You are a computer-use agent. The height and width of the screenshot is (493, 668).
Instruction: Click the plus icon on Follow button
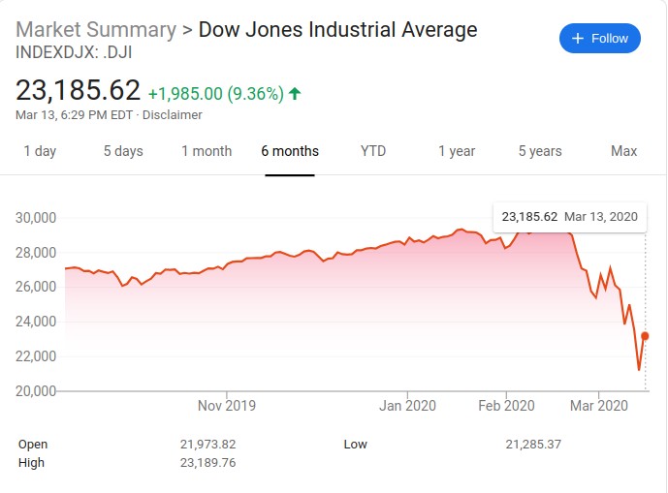[x=578, y=39]
